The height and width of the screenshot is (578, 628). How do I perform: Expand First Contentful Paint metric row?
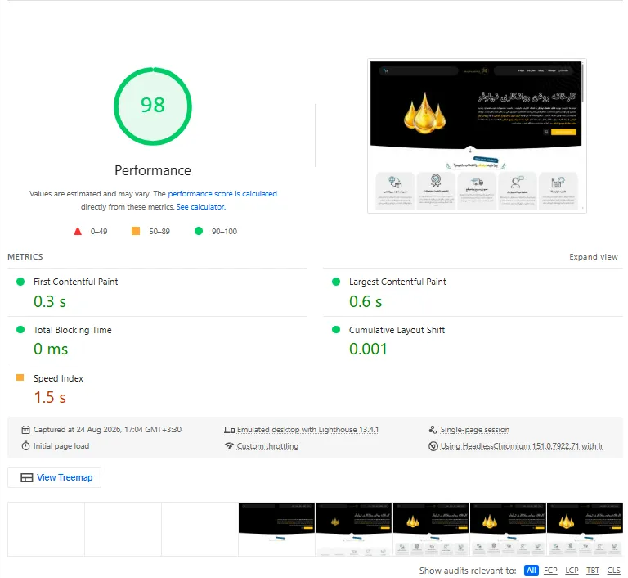pyautogui.click(x=157, y=292)
